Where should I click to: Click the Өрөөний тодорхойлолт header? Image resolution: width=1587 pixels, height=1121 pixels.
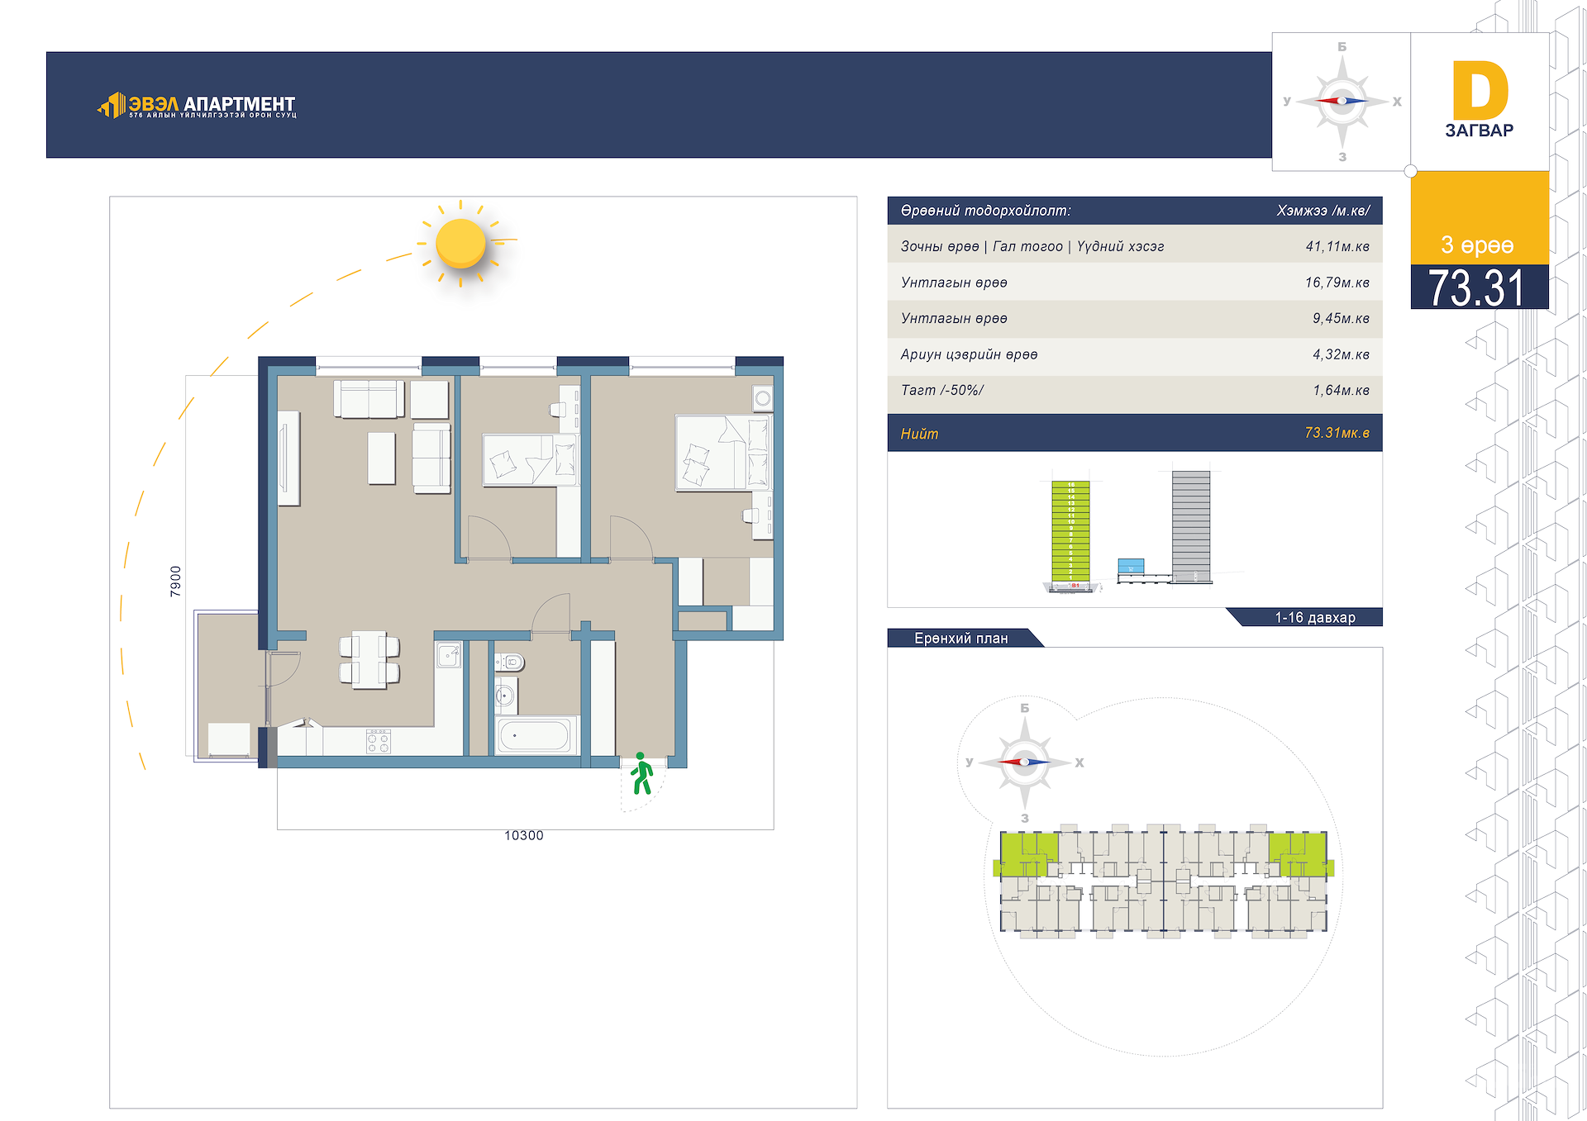coord(985,211)
